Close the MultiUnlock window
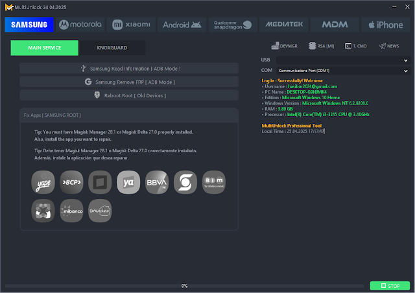The image size is (415, 293). click(x=407, y=7)
